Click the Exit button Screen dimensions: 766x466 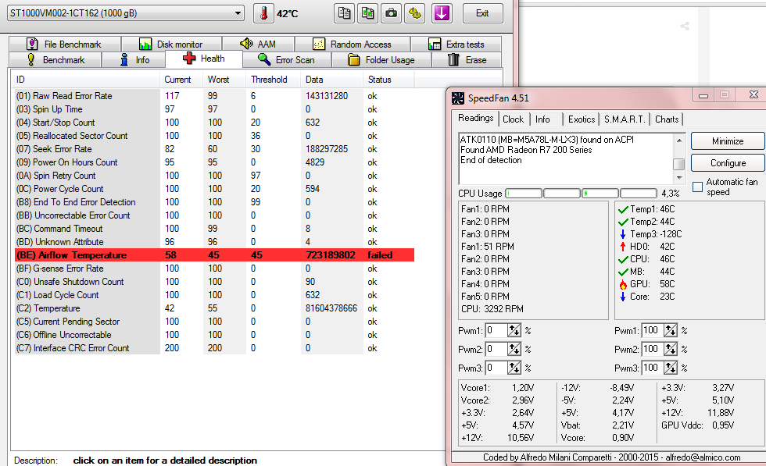[x=483, y=13]
